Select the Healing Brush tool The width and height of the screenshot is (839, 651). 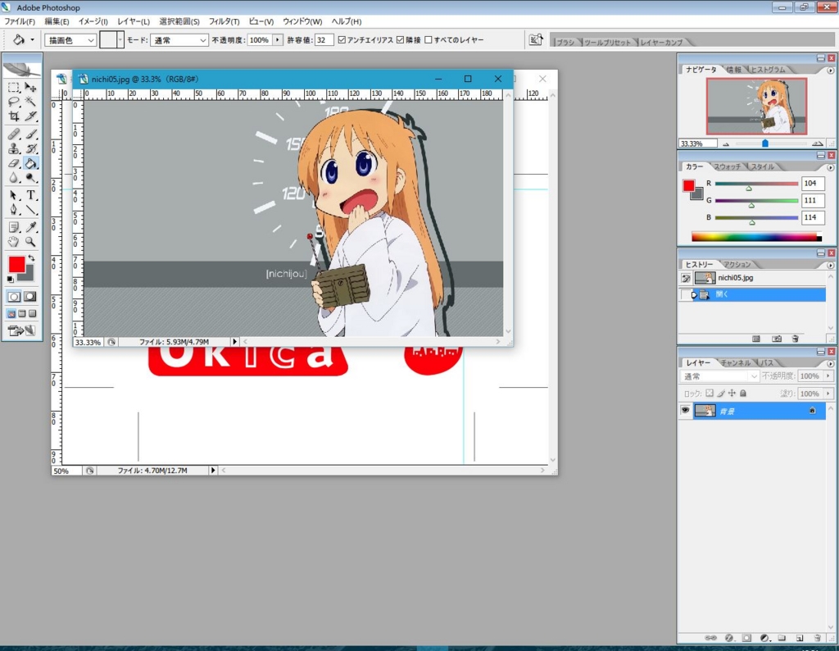(14, 134)
